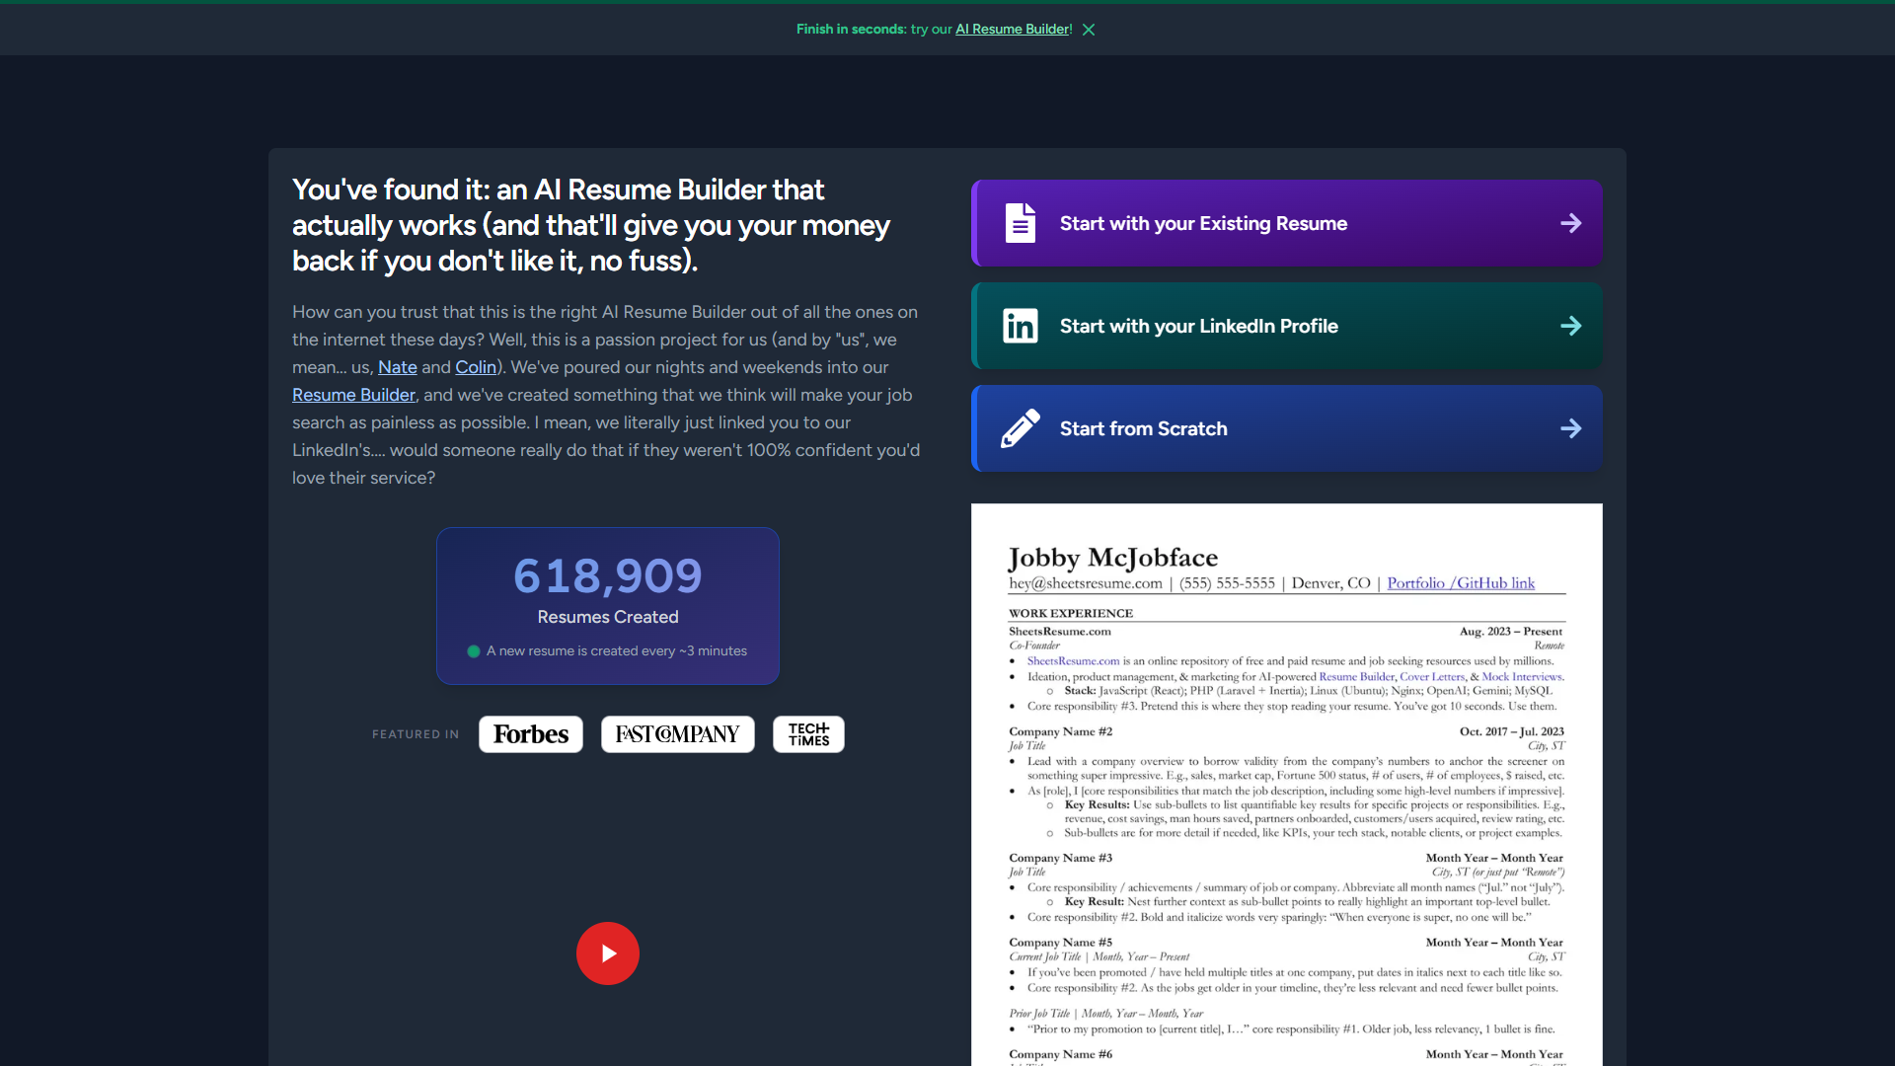Click hey@sheetsresume.com in resume header
Image resolution: width=1895 pixels, height=1066 pixels.
click(1086, 583)
